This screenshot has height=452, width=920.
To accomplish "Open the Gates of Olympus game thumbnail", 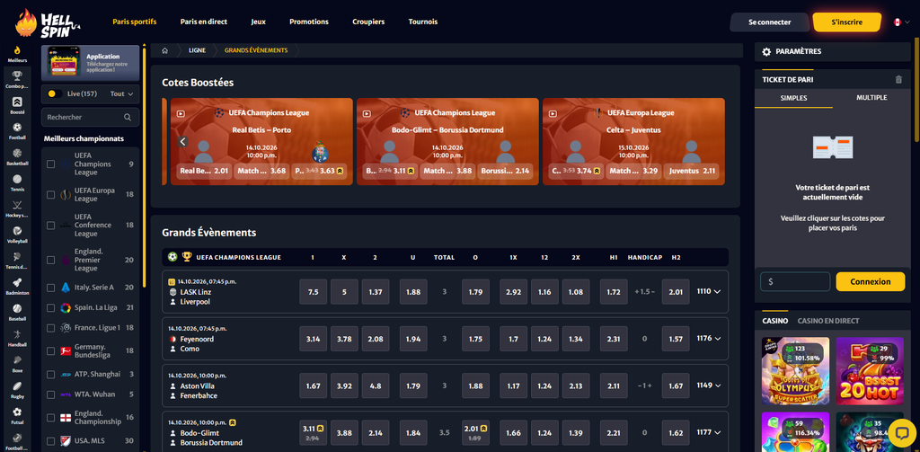I will tap(795, 371).
